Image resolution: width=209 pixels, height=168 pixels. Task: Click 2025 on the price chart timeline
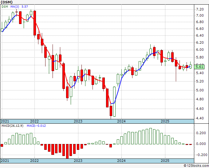point(165,121)
